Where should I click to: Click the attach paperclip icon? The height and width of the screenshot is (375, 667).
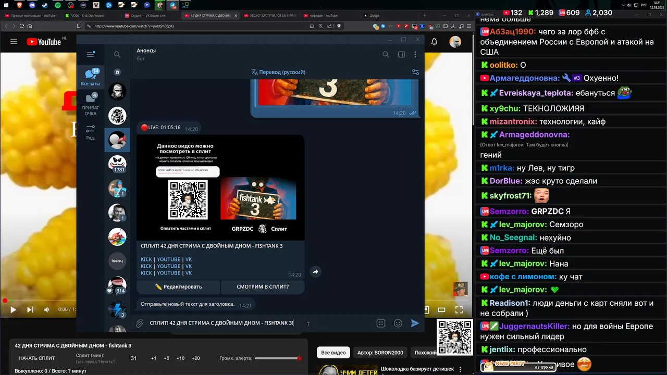140,323
